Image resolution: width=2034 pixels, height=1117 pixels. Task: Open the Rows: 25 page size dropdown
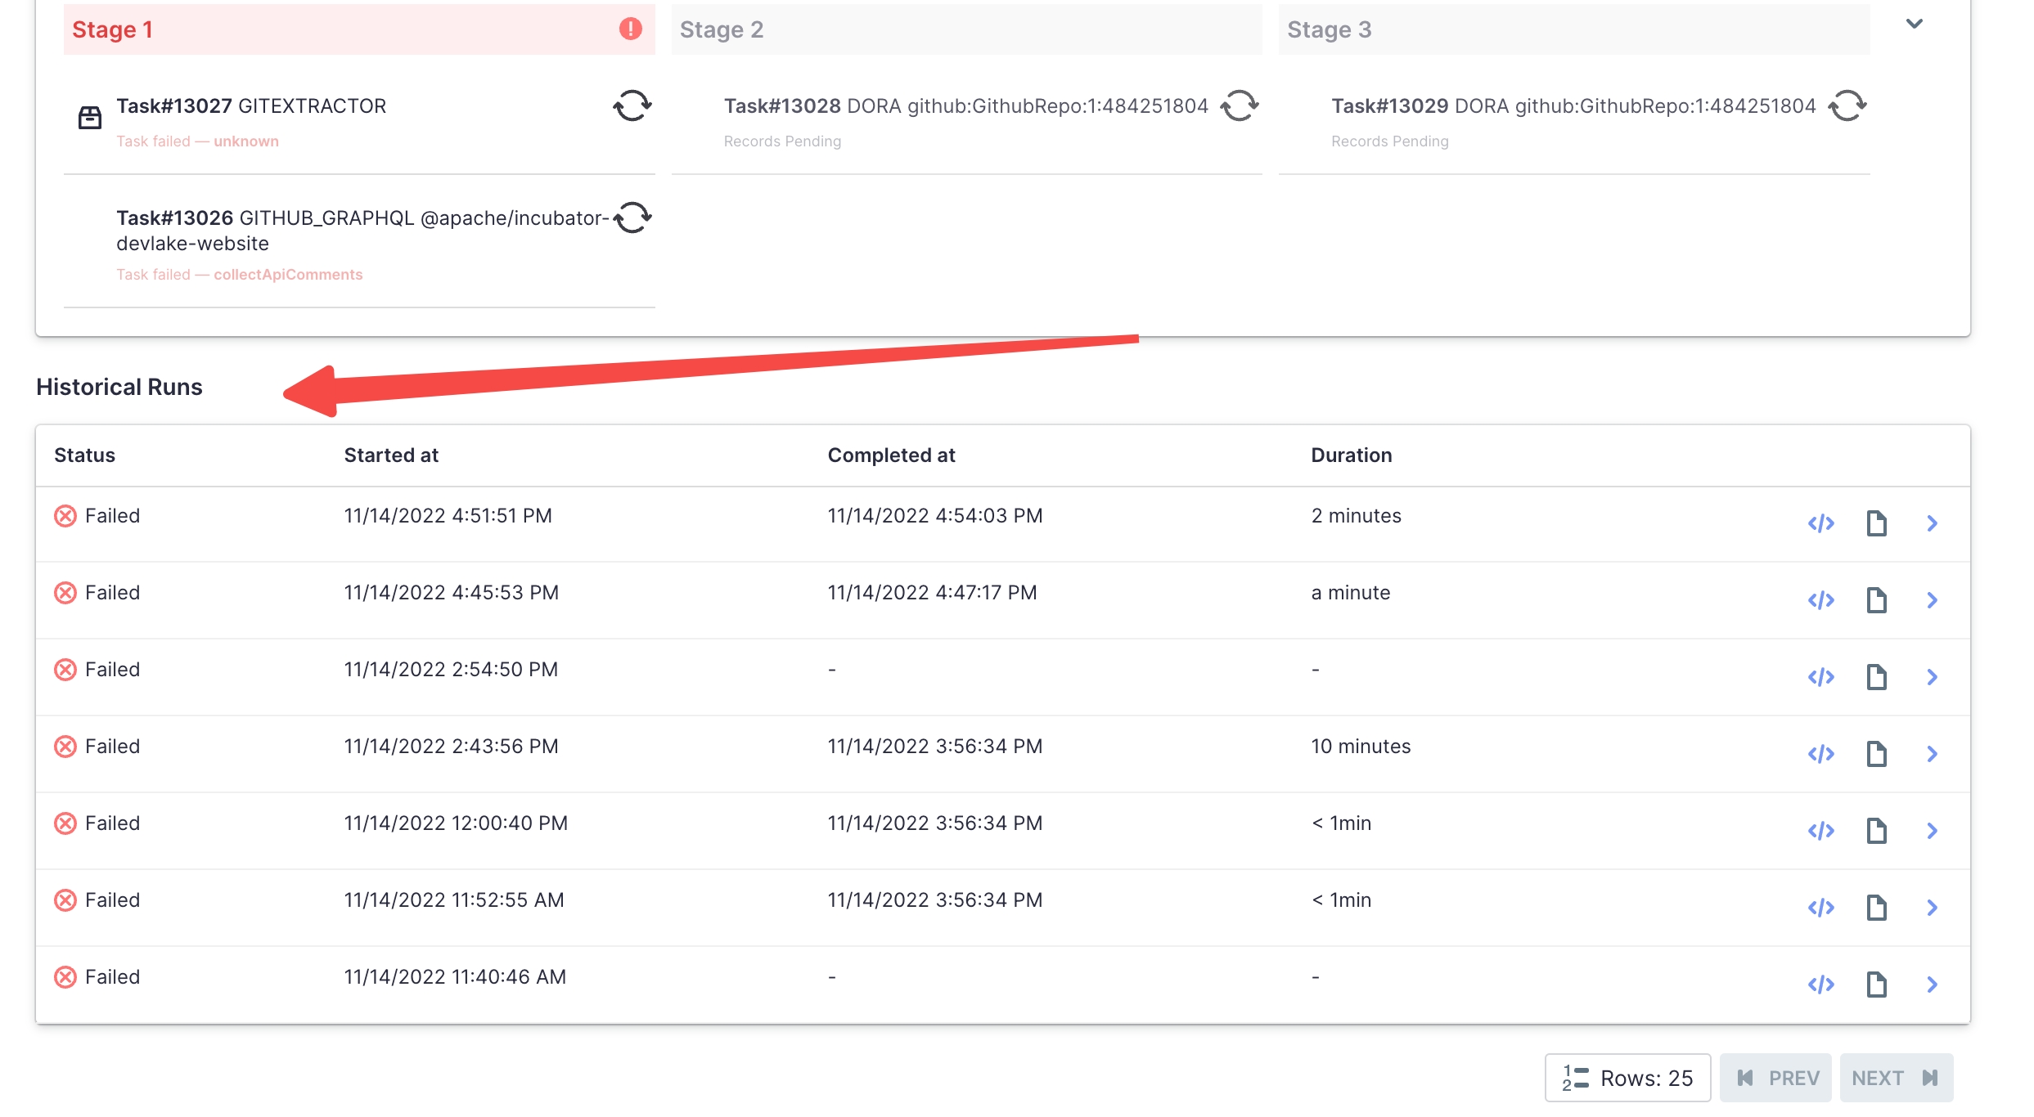tap(1627, 1078)
